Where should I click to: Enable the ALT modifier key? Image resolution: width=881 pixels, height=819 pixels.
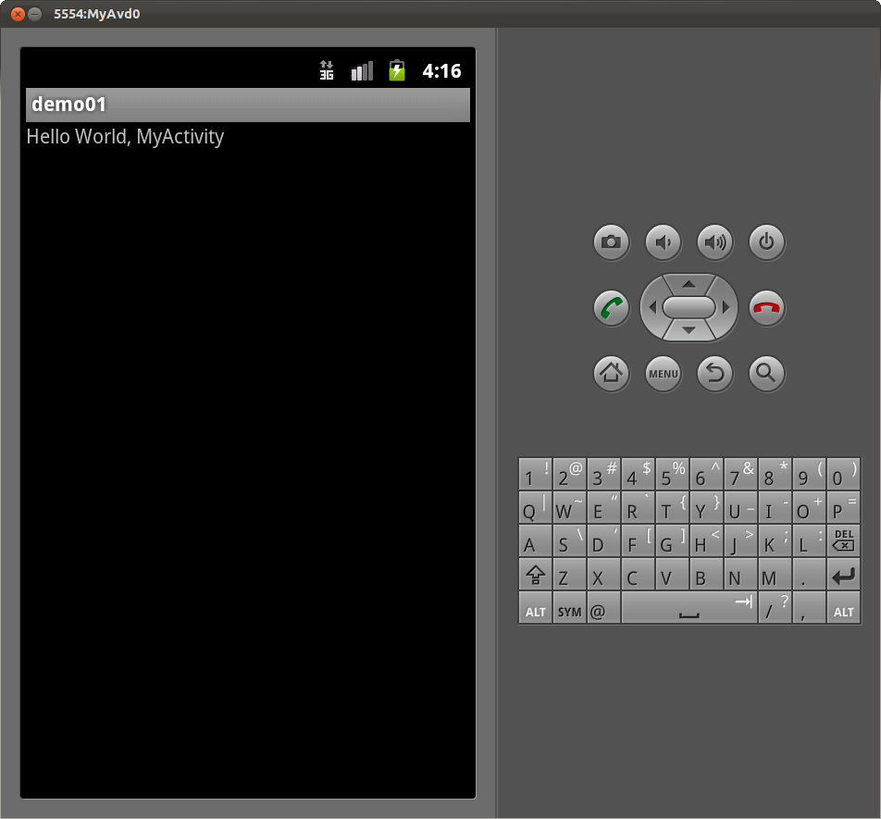click(535, 610)
